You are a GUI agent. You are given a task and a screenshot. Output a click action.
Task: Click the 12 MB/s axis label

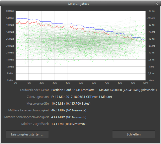point(10,66)
